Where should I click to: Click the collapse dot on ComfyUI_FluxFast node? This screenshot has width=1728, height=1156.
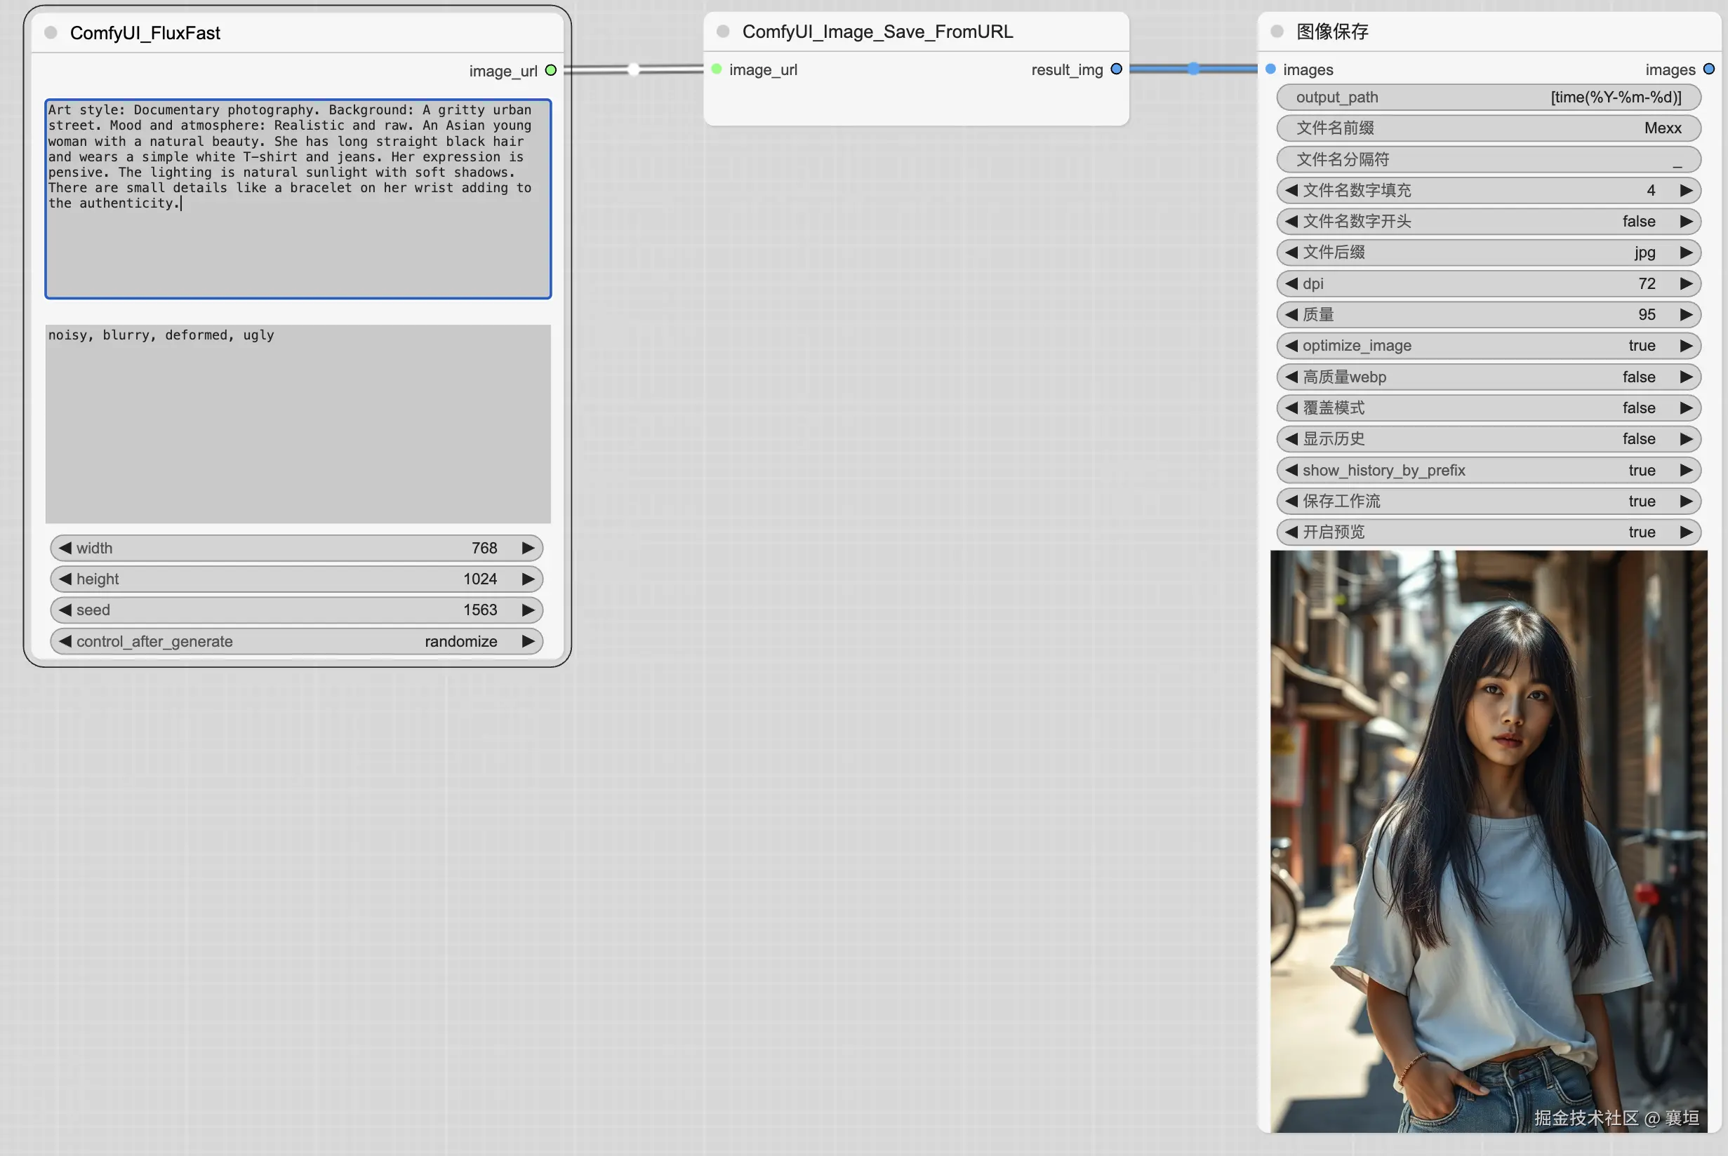51,32
